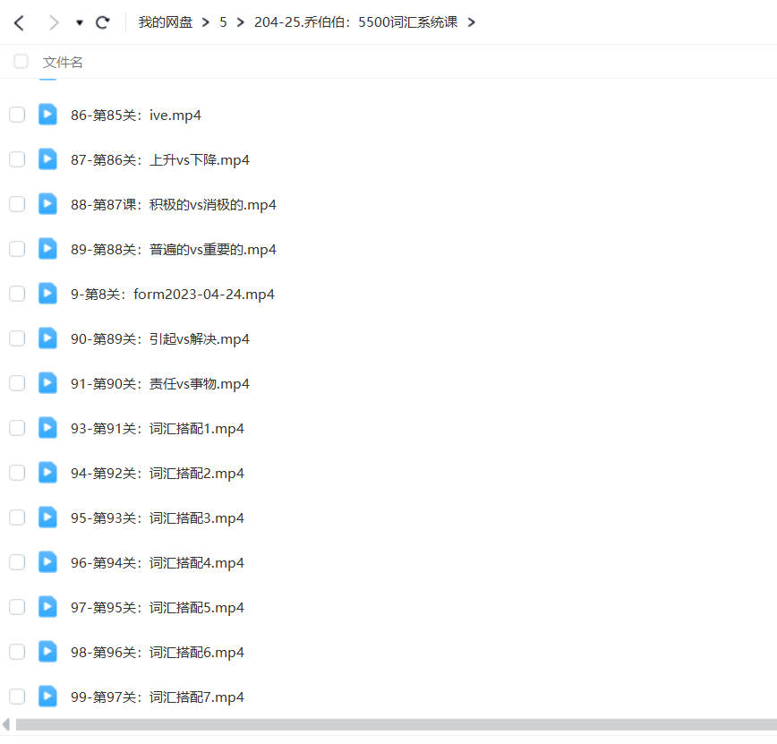This screenshot has height=744, width=777.
Task: Select file name 88-第87课：积极的vs消极的.mp4
Action: (x=174, y=205)
